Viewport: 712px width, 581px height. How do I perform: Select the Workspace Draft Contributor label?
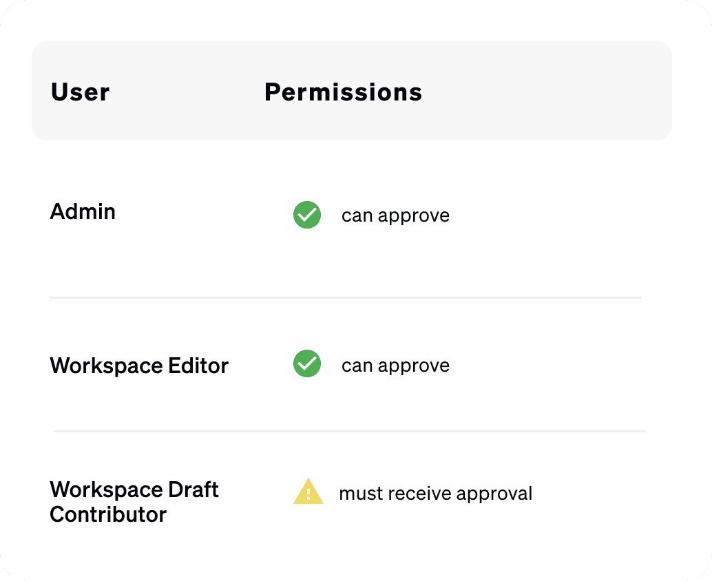[134, 502]
